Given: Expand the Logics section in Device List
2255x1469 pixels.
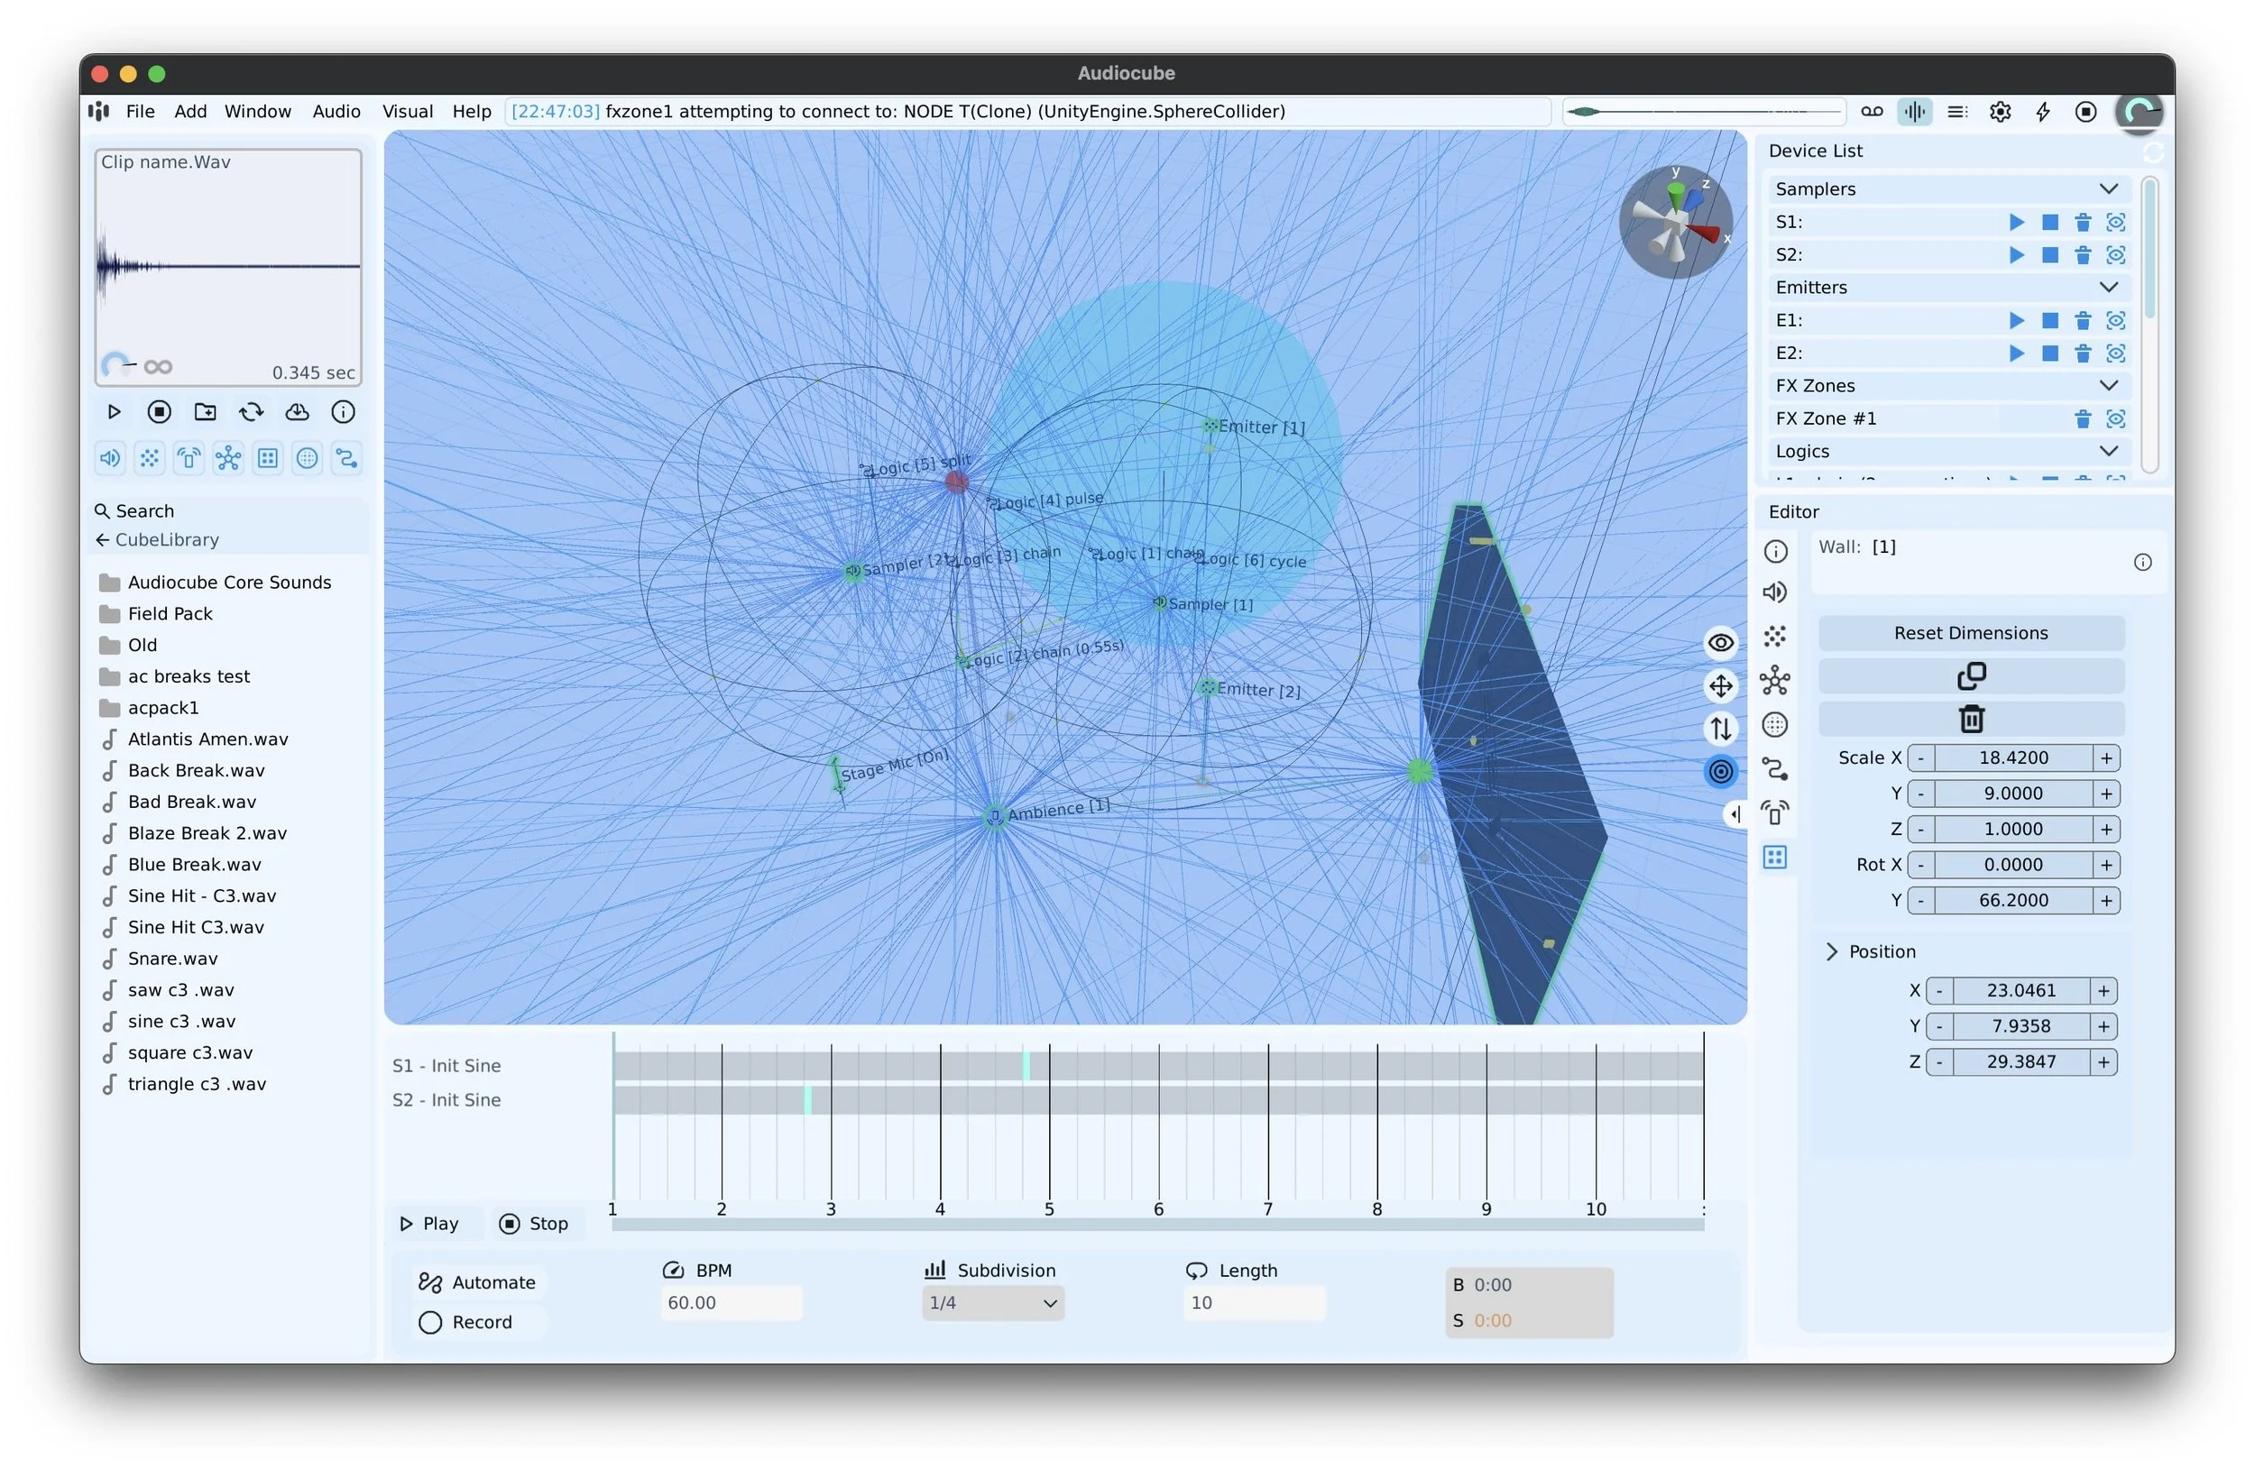Looking at the screenshot, I should 2109,451.
